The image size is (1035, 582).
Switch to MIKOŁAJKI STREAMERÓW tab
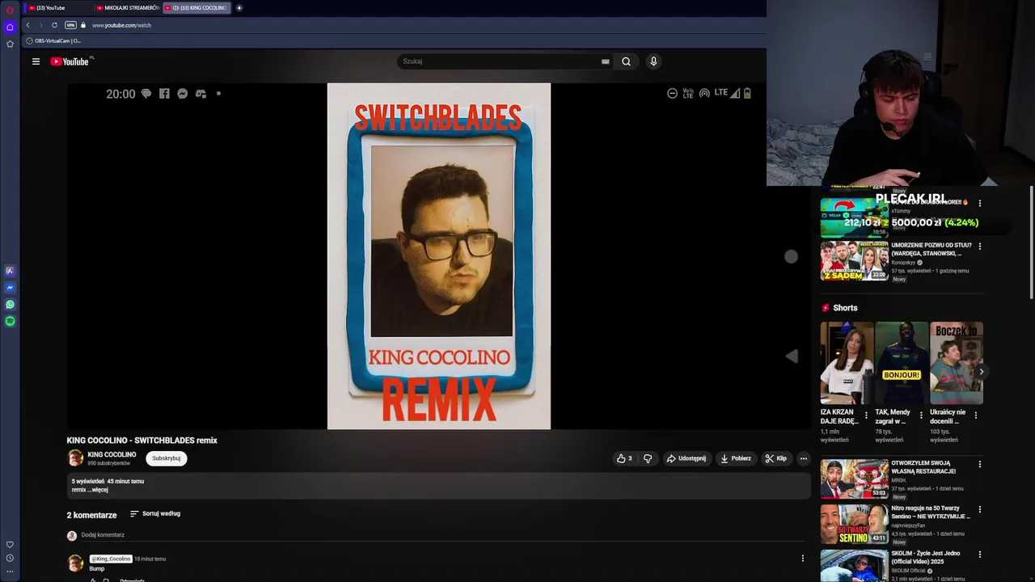click(x=128, y=8)
